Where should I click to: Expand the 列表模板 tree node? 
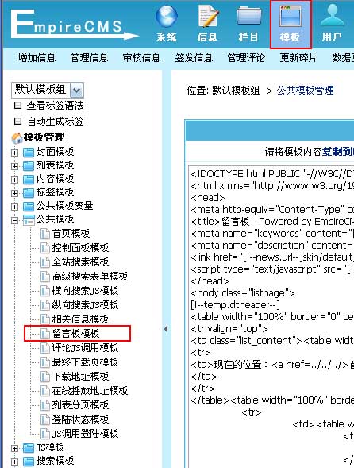point(14,166)
